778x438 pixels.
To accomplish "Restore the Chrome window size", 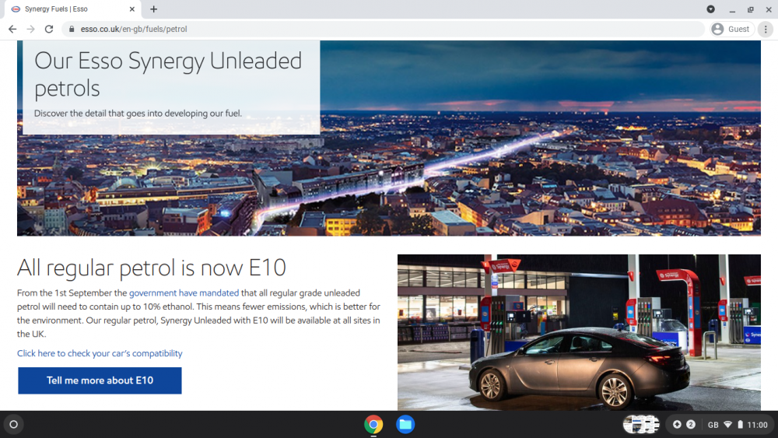I will pos(750,9).
